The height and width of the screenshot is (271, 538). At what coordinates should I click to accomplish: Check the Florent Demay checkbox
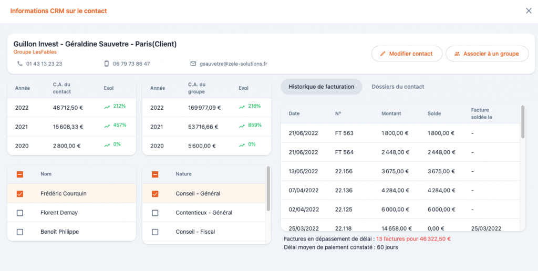pyautogui.click(x=20, y=213)
